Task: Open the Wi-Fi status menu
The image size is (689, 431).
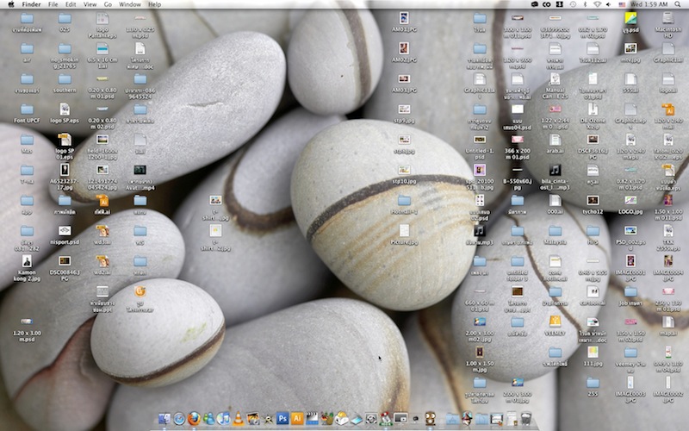Action: [x=597, y=4]
